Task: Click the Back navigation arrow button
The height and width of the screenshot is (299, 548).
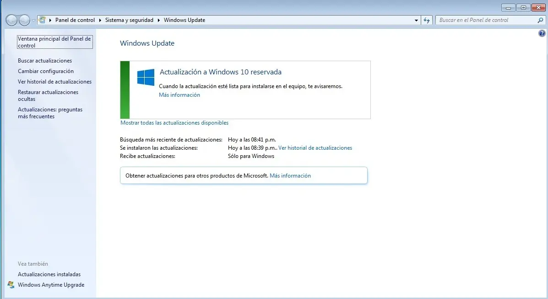Action: coord(11,20)
